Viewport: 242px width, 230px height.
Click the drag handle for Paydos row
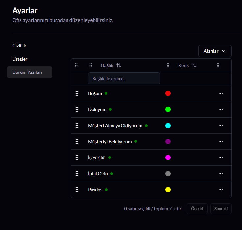(77, 190)
